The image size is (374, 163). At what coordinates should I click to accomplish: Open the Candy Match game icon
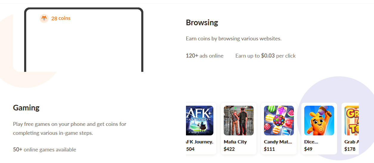tap(279, 121)
